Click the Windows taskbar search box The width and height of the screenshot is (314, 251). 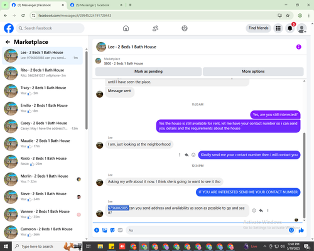click(47, 247)
